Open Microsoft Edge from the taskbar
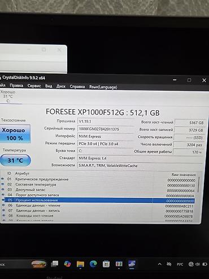Screen dimensions: 209x279 (93, 264)
